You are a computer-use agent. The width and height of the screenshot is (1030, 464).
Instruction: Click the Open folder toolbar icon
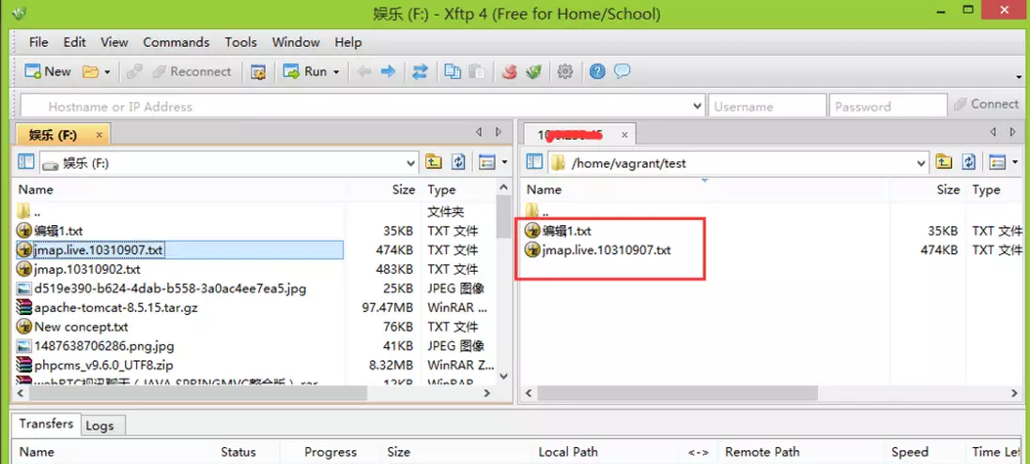click(x=90, y=71)
